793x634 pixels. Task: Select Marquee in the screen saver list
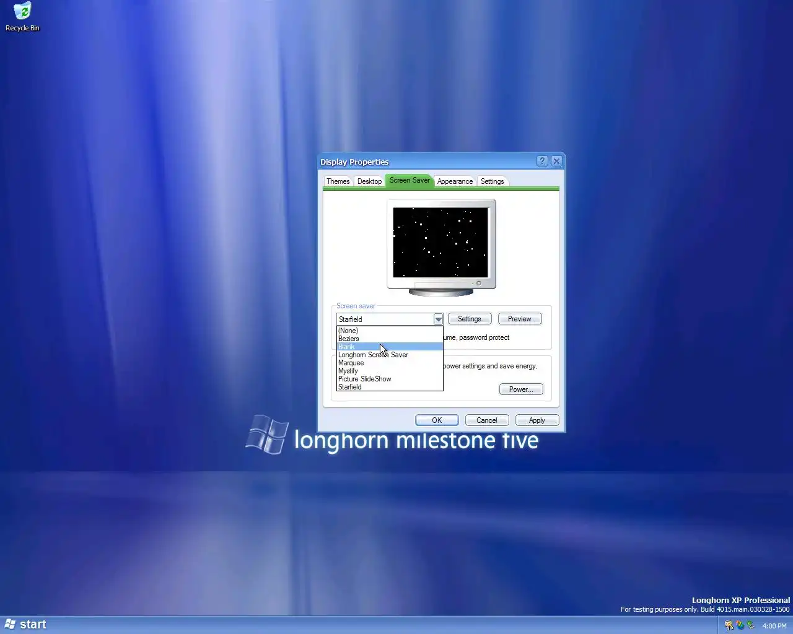(390, 363)
